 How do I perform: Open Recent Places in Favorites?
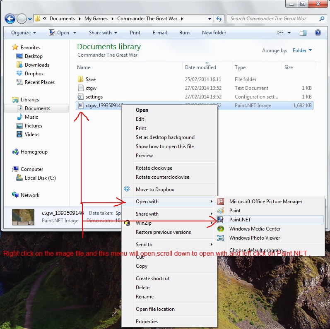point(40,82)
